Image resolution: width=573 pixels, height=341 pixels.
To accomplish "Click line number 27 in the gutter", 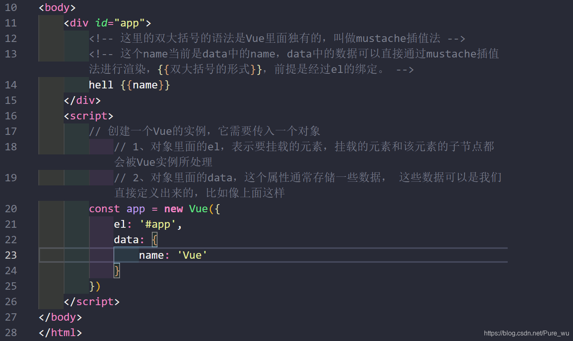I will pos(11,317).
